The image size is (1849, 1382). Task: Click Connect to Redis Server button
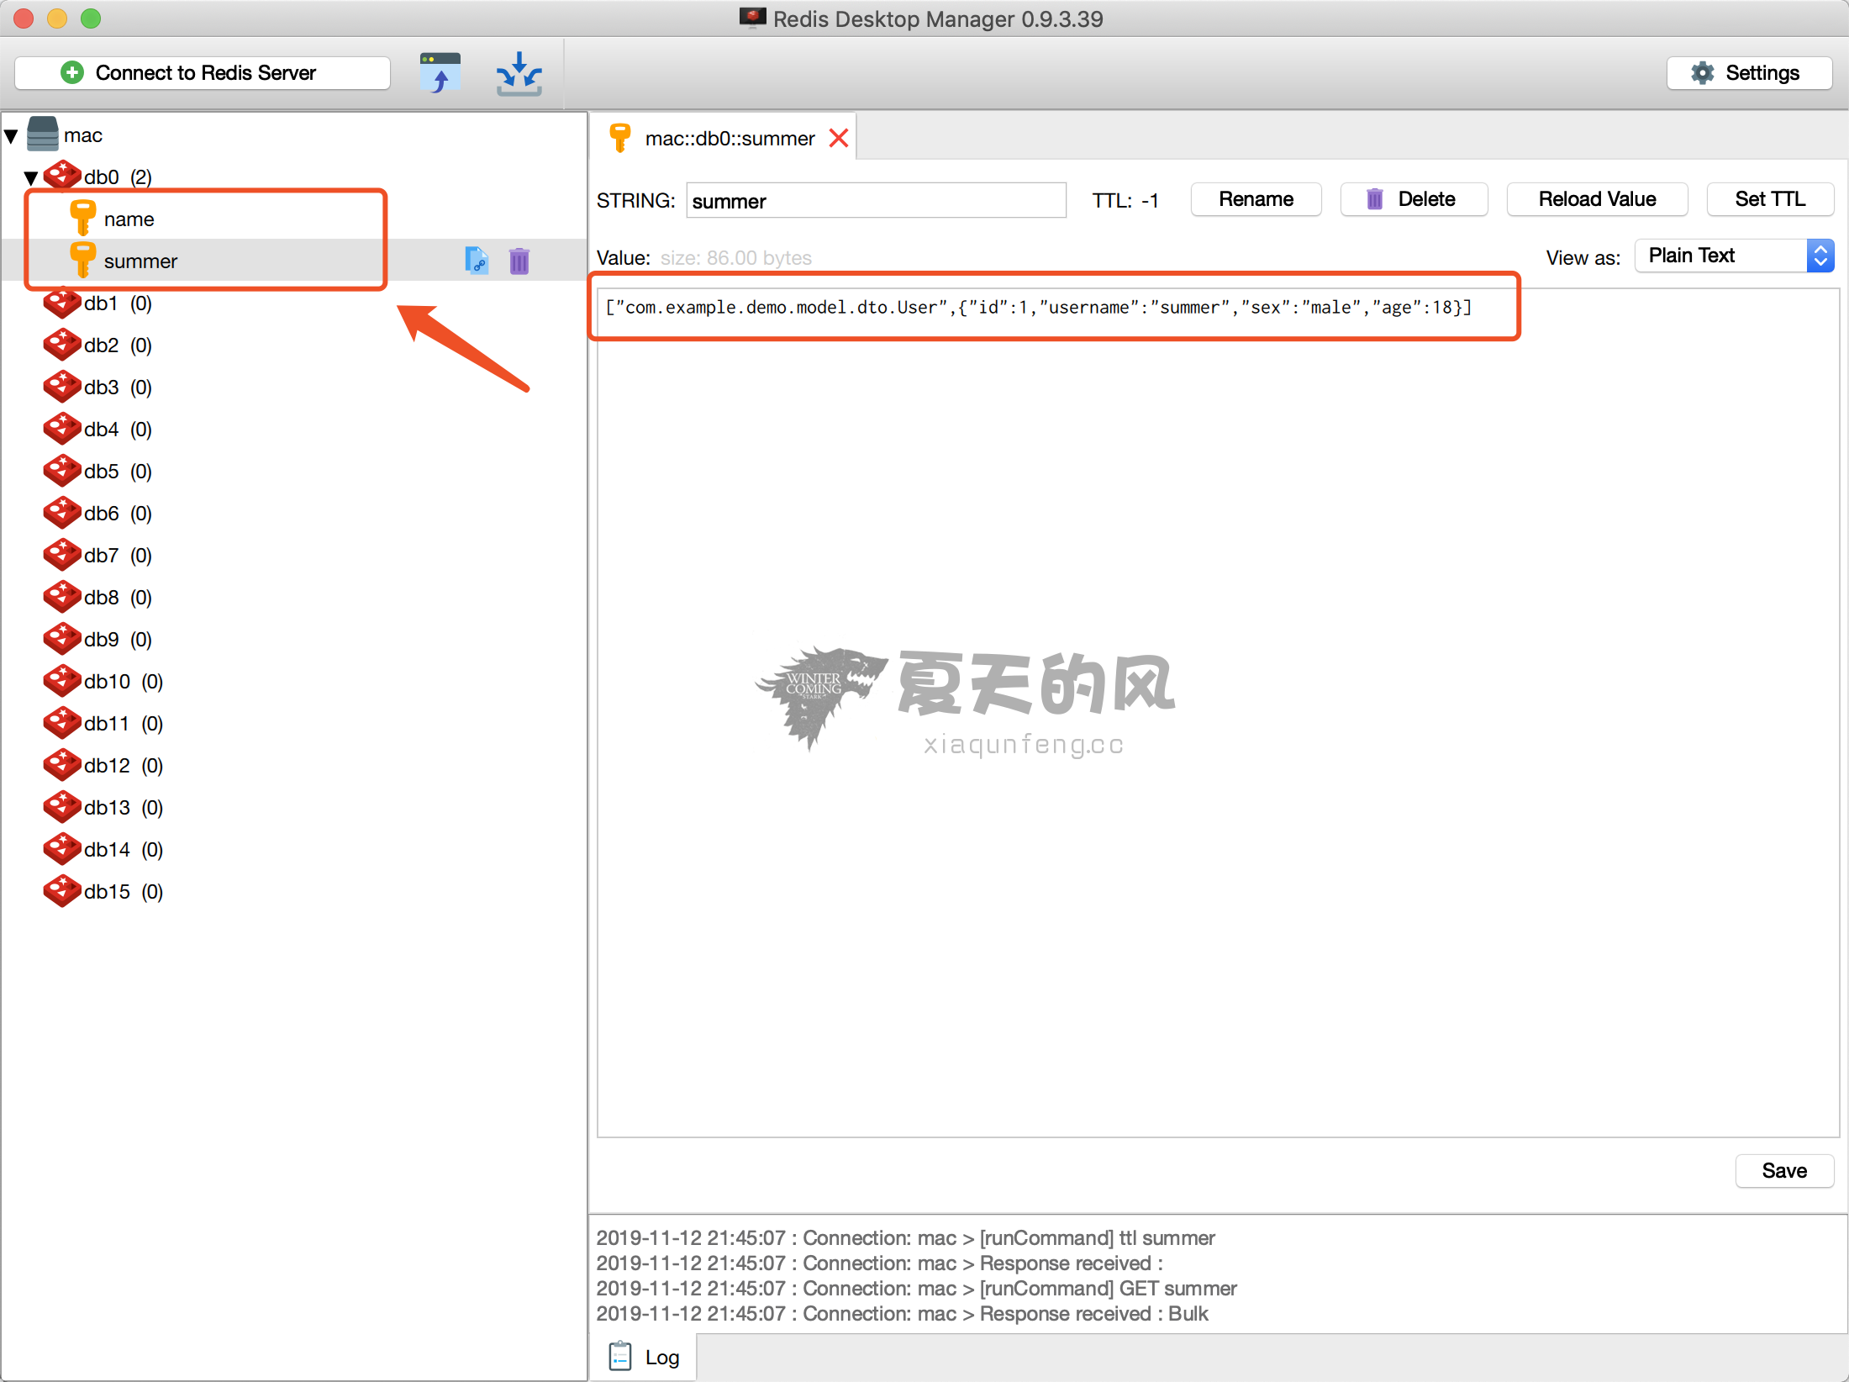pos(203,73)
